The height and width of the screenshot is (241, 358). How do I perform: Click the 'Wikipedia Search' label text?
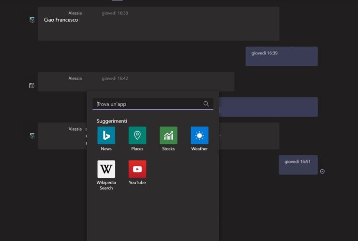tap(106, 185)
